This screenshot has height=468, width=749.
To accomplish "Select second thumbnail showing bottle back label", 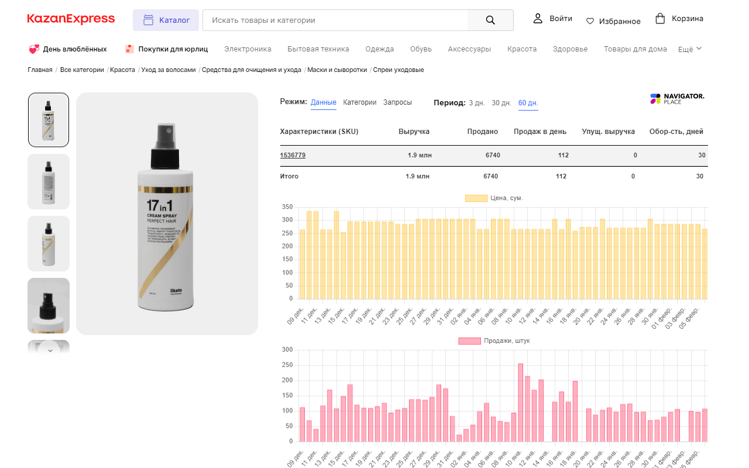I will pyautogui.click(x=49, y=181).
